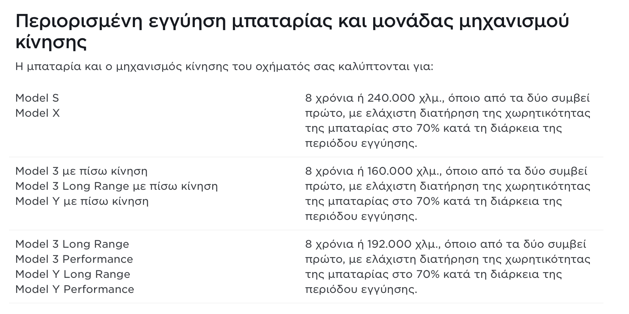Click the 70% line in the Model S row

pyautogui.click(x=433, y=128)
